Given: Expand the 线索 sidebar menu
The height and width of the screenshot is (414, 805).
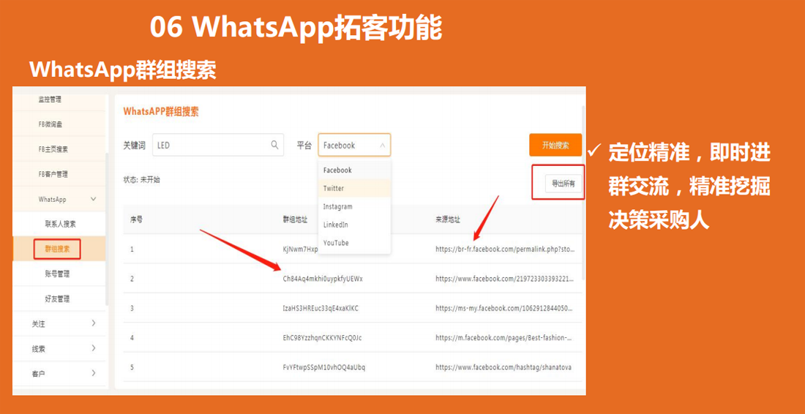Looking at the screenshot, I should tap(93, 349).
